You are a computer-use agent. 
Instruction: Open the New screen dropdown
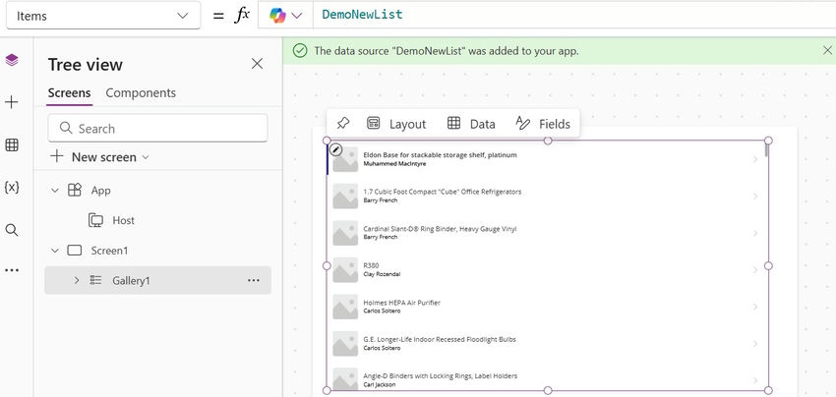click(x=100, y=157)
